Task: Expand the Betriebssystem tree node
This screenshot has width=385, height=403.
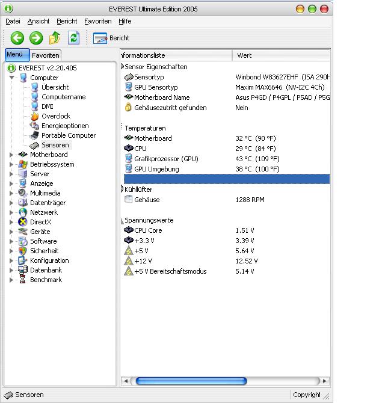Action: coord(11,164)
